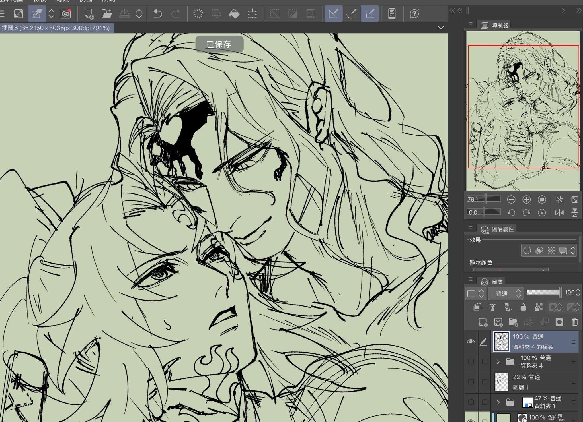Click the new raster layer icon
Viewport: 583px width, 422px height.
[x=483, y=322]
